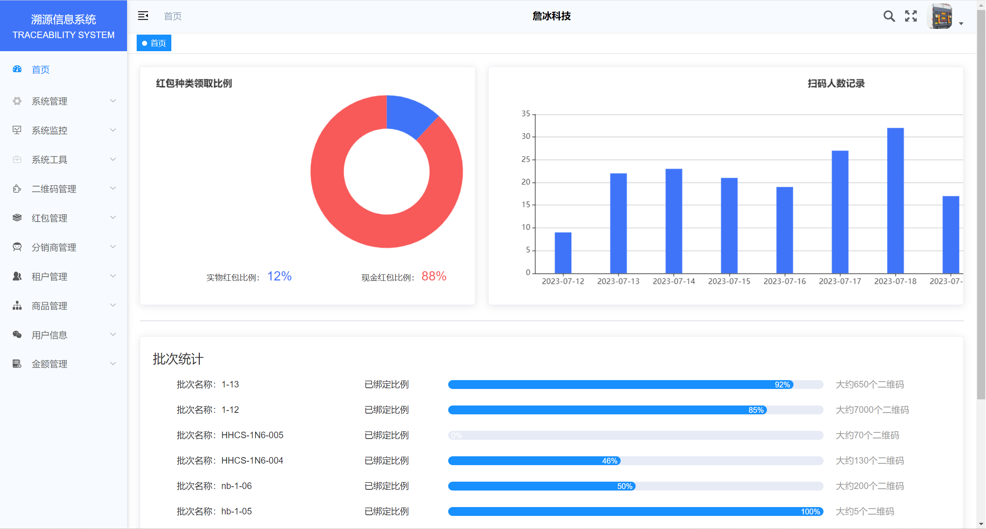This screenshot has width=986, height=529.
Task: Expand the 分销商管理 submenu arrow
Action: coord(113,247)
